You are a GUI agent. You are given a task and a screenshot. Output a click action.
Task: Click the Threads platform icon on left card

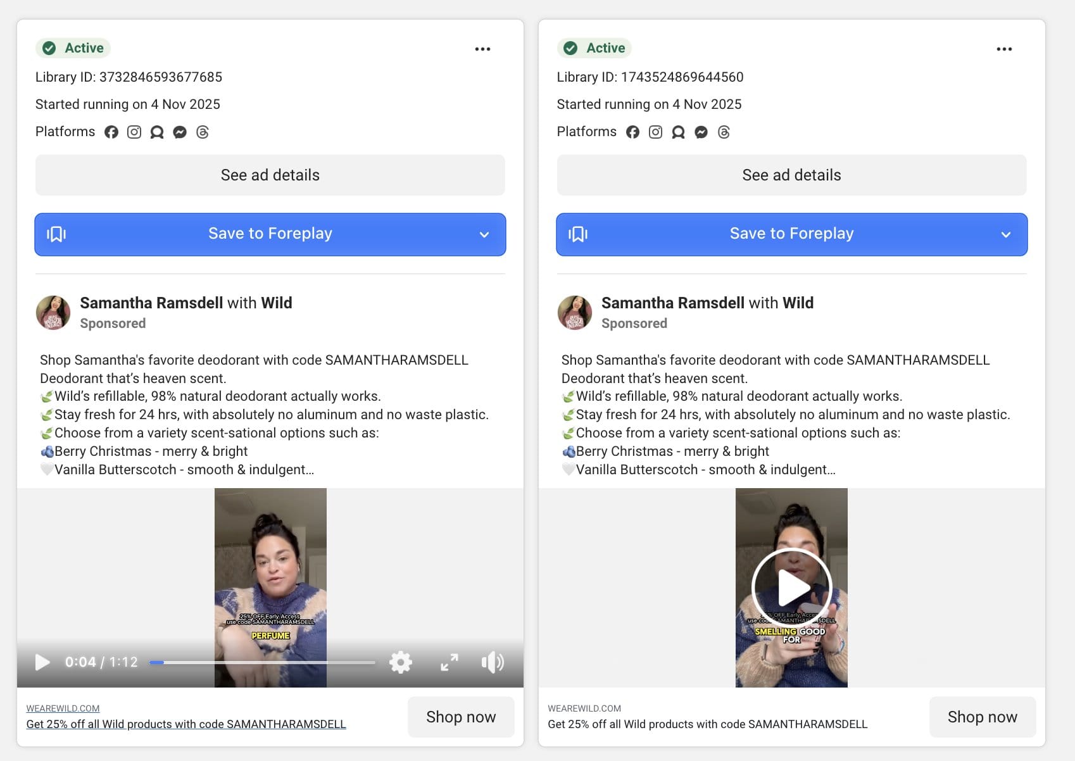pos(203,132)
